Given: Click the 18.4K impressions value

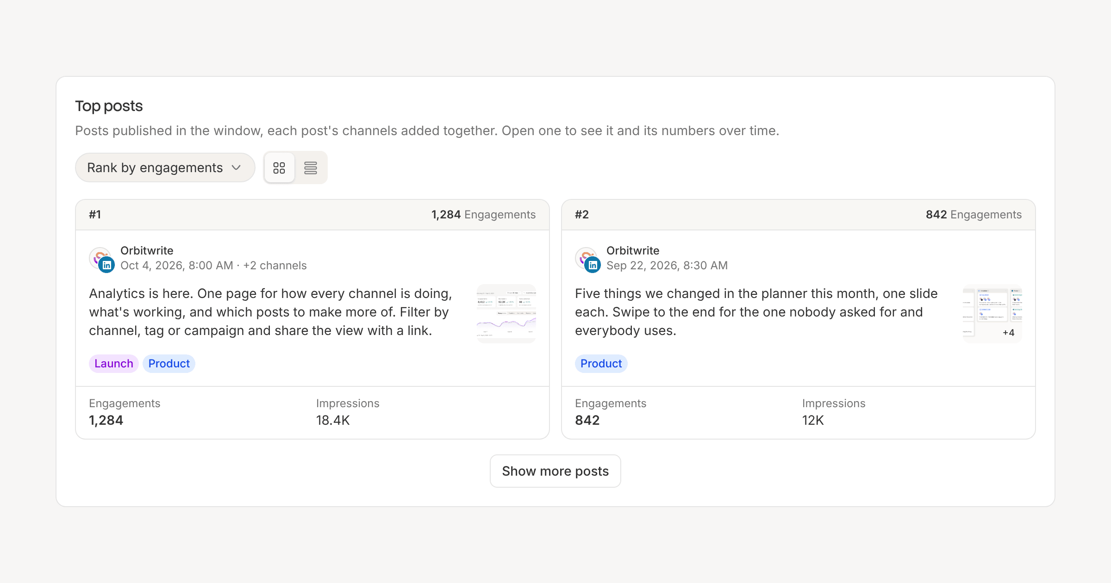Looking at the screenshot, I should pos(333,420).
